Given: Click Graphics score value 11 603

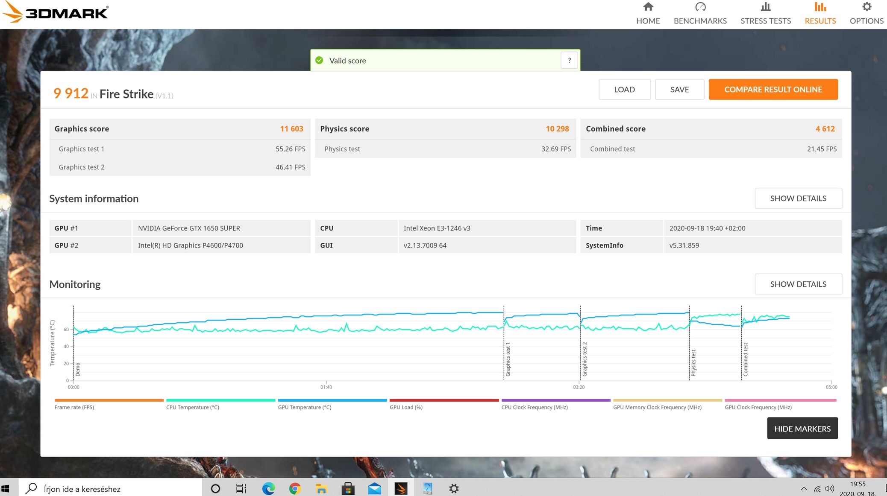Looking at the screenshot, I should coord(292,129).
